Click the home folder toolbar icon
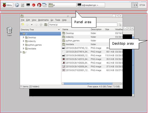 [x=46, y=25]
